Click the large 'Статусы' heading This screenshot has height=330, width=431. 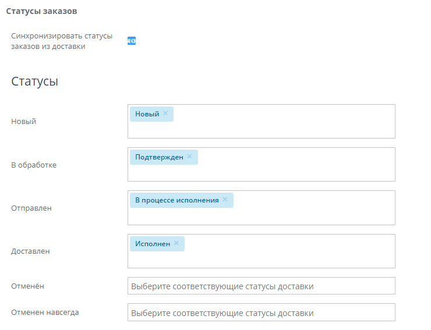point(34,81)
